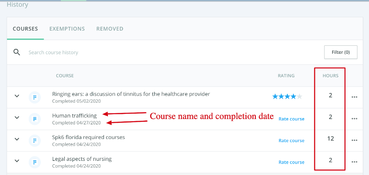Switch to the Removed tab
Screen dimensions: 369x175
coord(110,29)
